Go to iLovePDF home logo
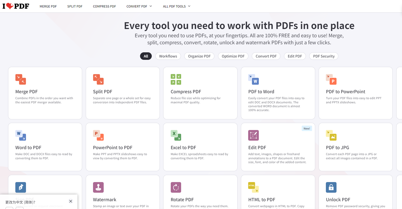 16,6
